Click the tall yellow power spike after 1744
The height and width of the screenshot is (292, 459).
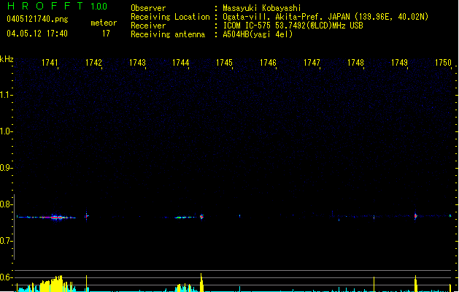(x=201, y=283)
